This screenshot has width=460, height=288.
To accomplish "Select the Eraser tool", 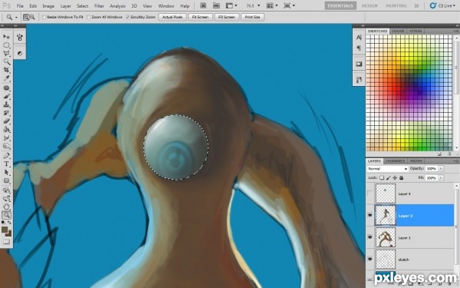I will [x=6, y=121].
